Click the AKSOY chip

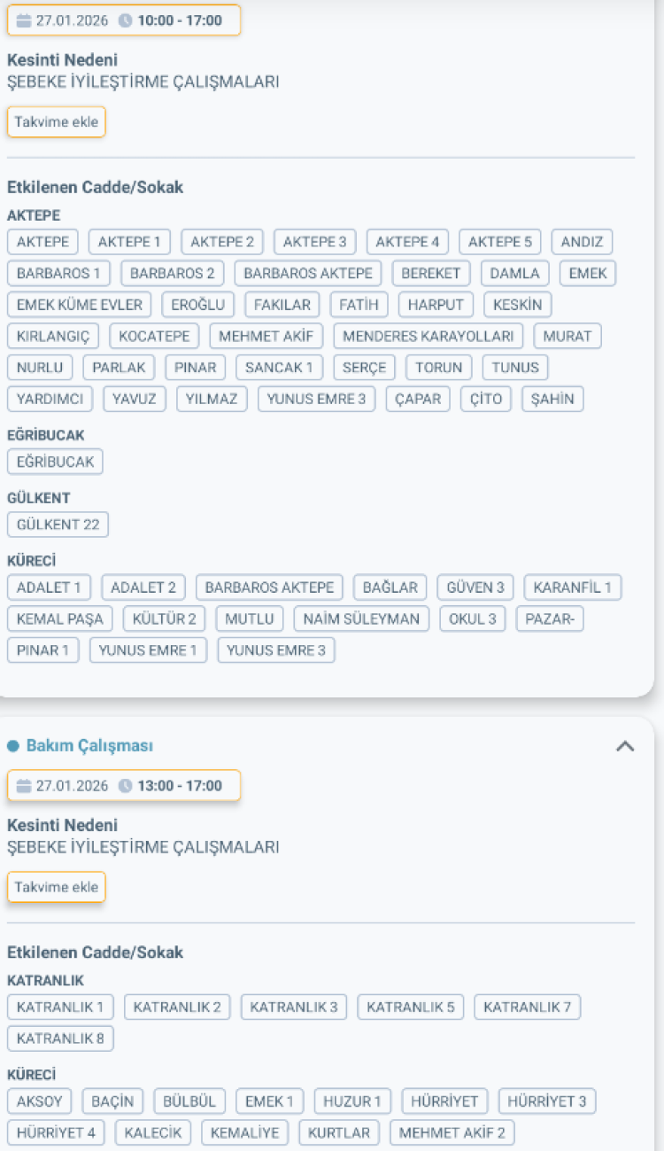(40, 1101)
